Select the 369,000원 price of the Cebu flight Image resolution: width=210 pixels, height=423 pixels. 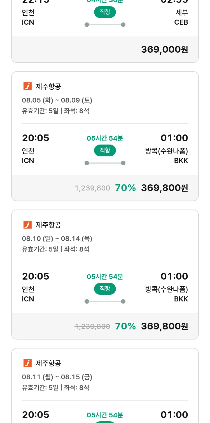164,50
